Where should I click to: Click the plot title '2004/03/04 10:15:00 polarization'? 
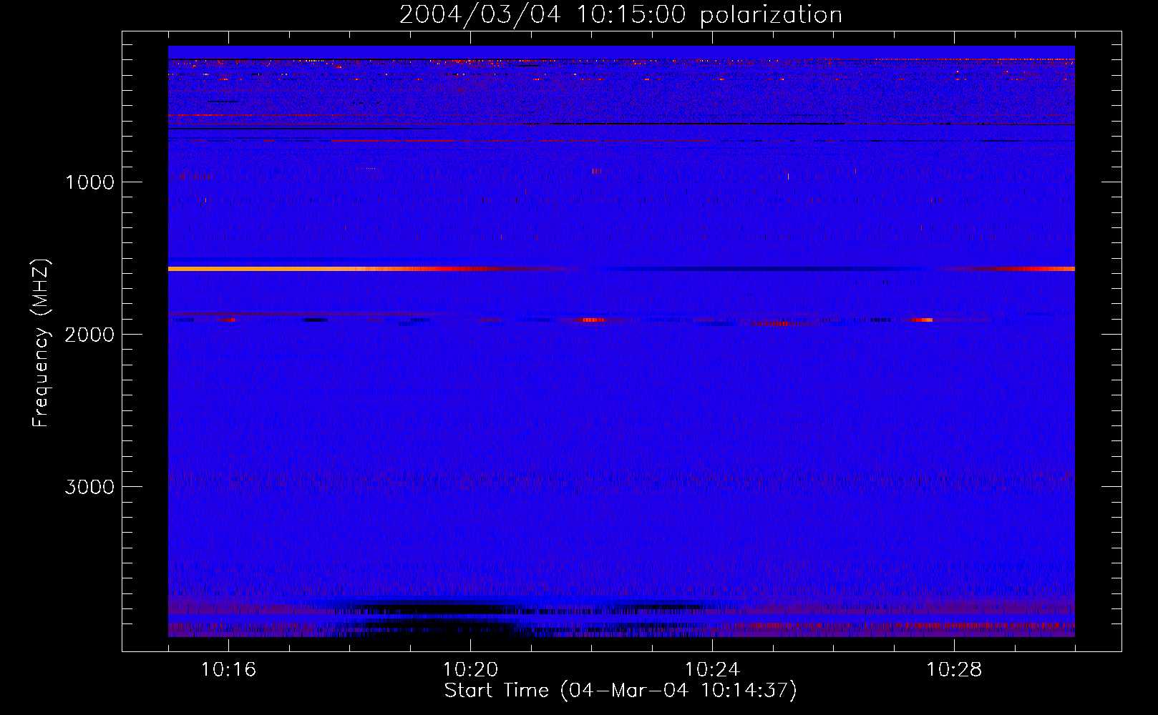[621, 15]
